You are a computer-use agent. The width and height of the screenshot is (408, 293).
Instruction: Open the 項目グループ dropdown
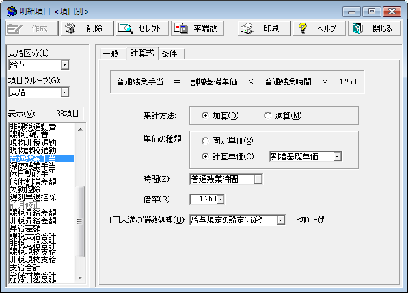(x=64, y=92)
